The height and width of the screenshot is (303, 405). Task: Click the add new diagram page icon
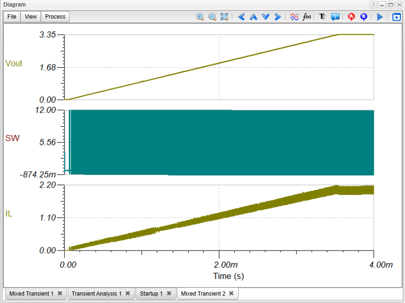[396, 17]
